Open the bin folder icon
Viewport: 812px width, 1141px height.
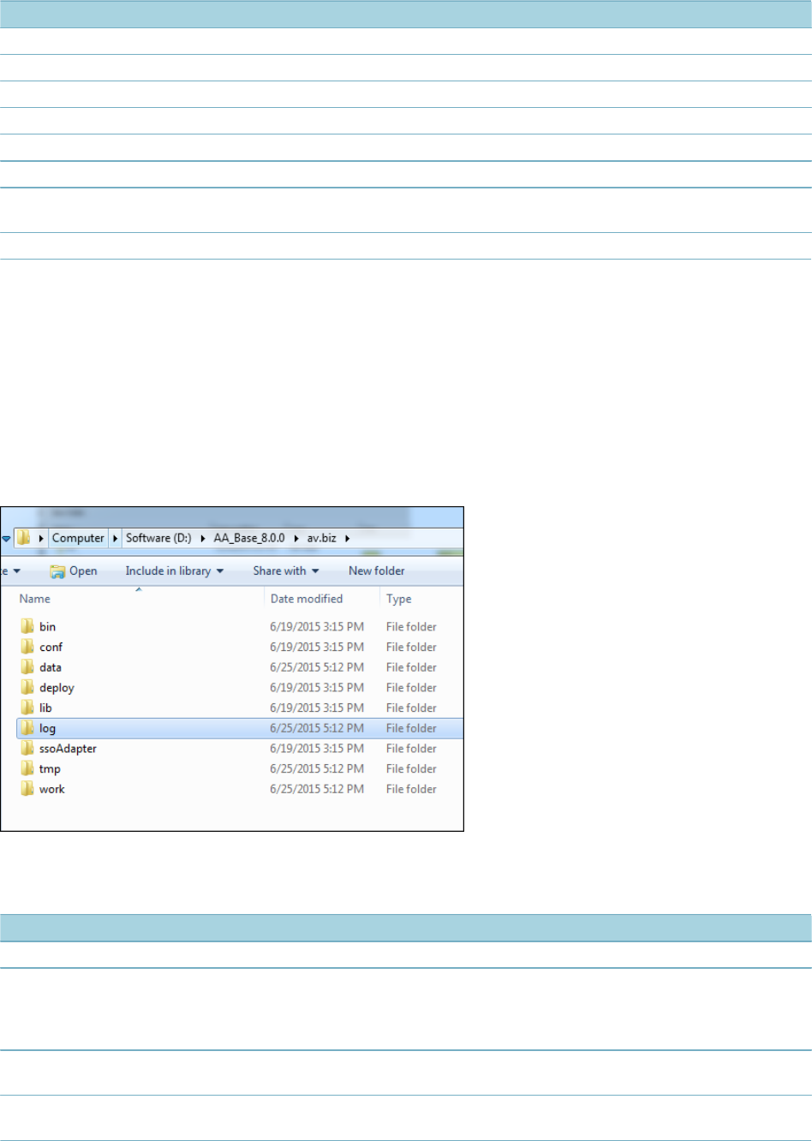point(27,626)
